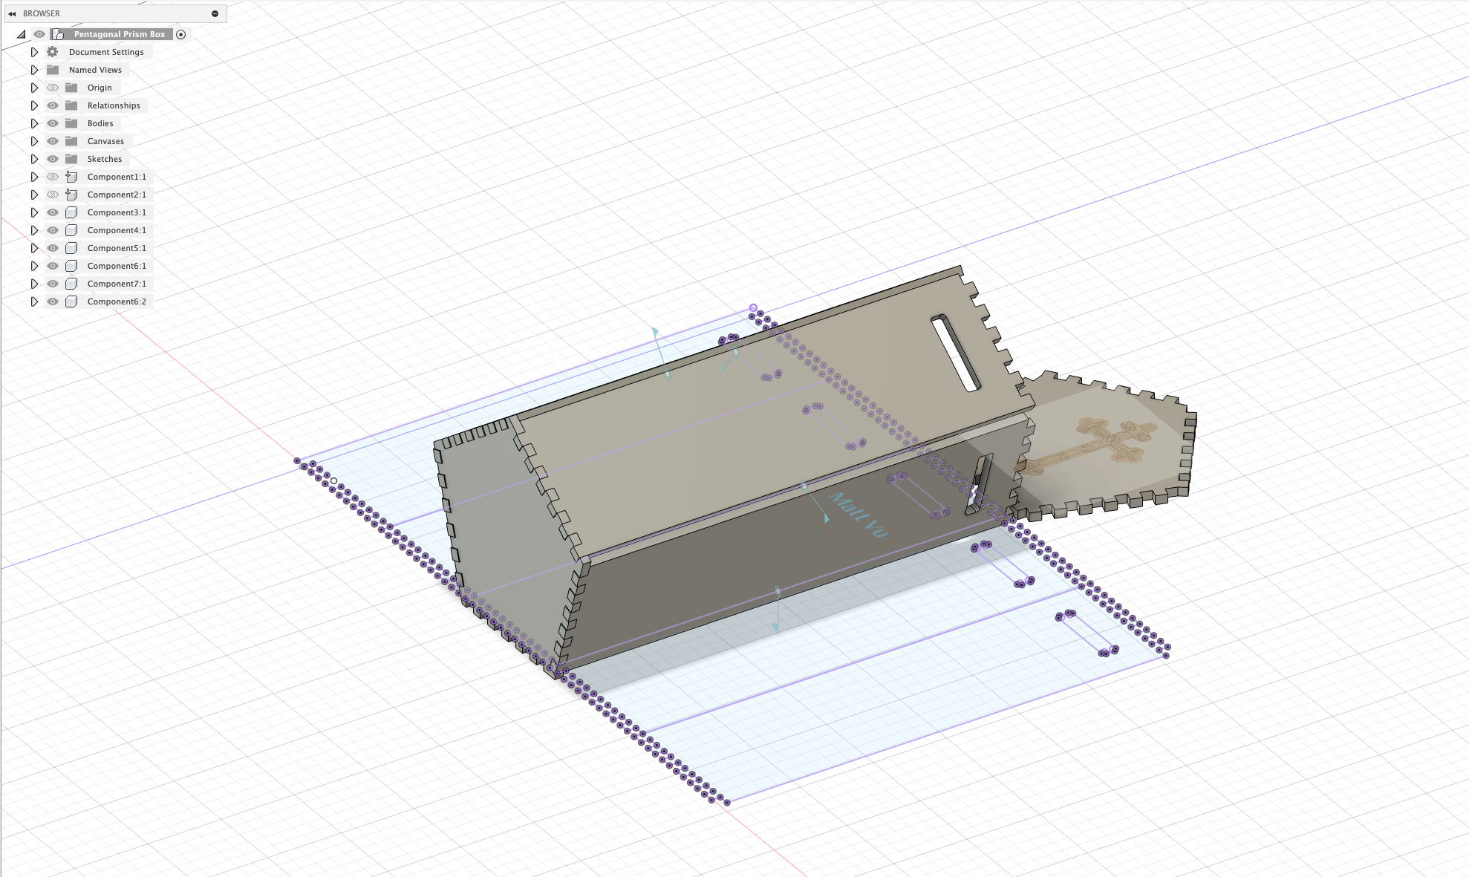Viewport: 1469px width, 877px height.
Task: Collapse the Pentagonal Prism Box root node
Action: [22, 34]
